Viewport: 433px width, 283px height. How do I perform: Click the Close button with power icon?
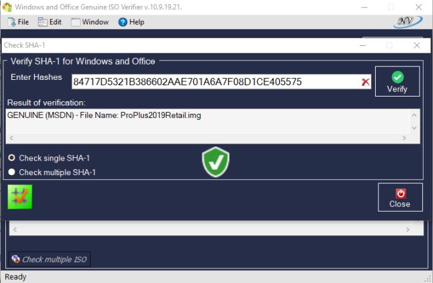[400, 197]
